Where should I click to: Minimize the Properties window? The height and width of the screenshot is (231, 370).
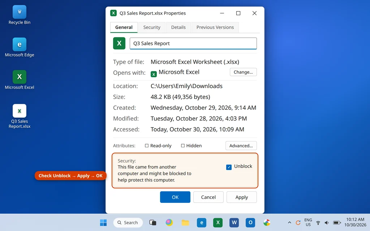[x=222, y=13]
